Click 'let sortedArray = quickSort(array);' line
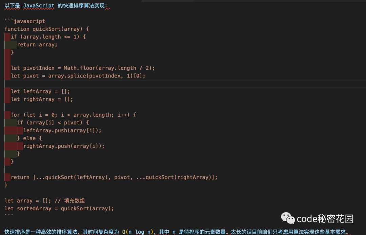This screenshot has width=366, height=235. [59, 208]
